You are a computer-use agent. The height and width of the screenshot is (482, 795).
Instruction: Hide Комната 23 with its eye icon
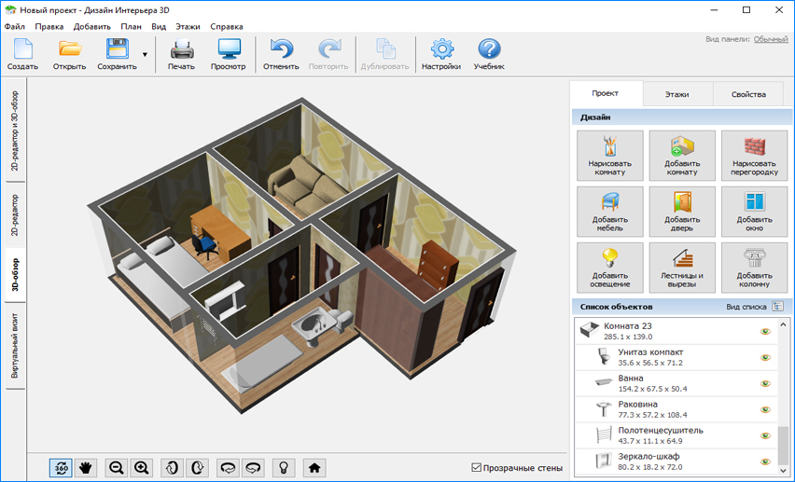coord(765,332)
